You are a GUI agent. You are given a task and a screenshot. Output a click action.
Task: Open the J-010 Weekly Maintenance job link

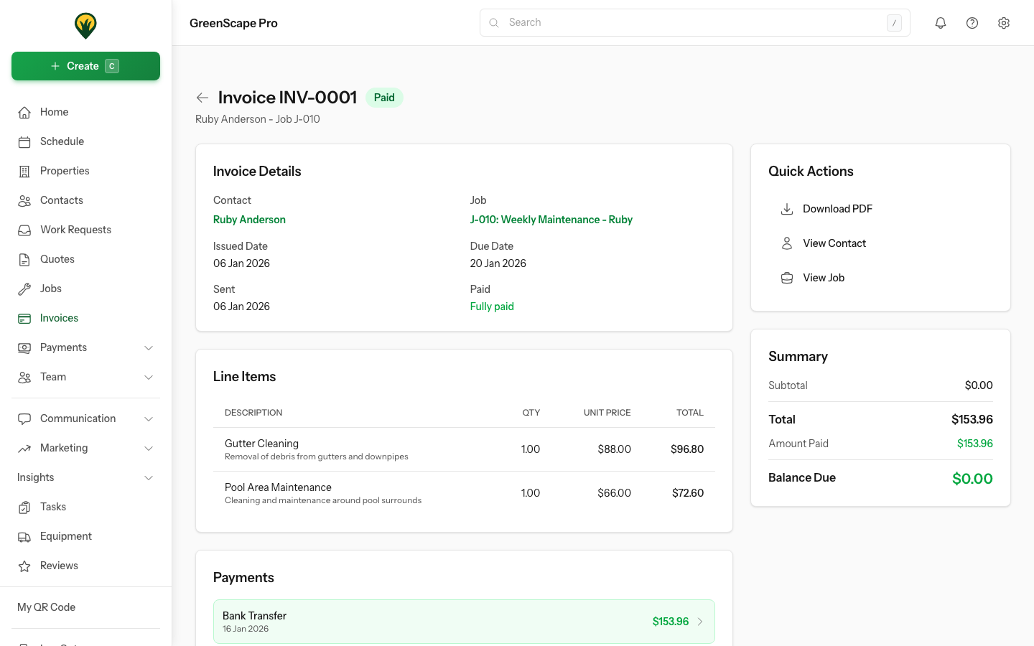pyautogui.click(x=551, y=219)
